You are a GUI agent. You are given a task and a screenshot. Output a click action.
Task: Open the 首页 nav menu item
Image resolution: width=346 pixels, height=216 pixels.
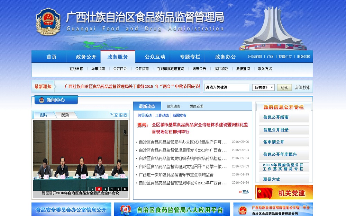pos(52,57)
